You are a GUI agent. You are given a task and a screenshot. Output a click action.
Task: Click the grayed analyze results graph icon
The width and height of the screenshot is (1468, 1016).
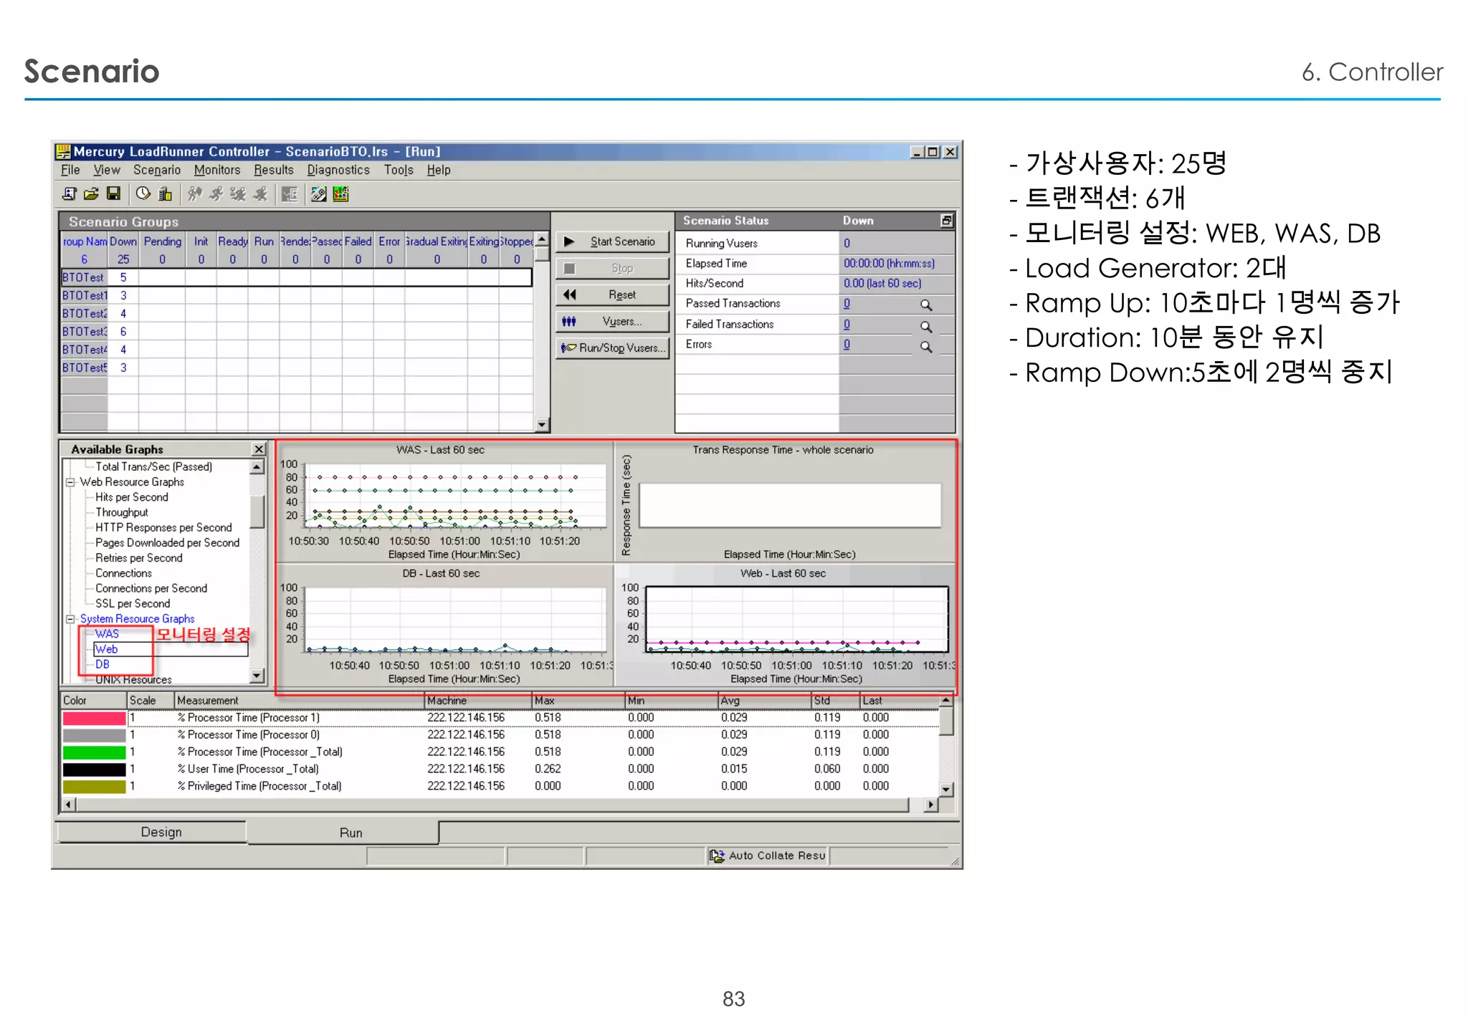[x=290, y=193]
